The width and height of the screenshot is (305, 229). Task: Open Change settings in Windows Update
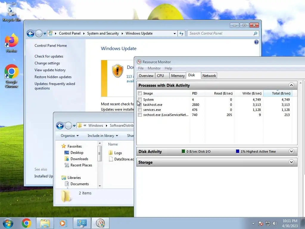pyautogui.click(x=47, y=63)
